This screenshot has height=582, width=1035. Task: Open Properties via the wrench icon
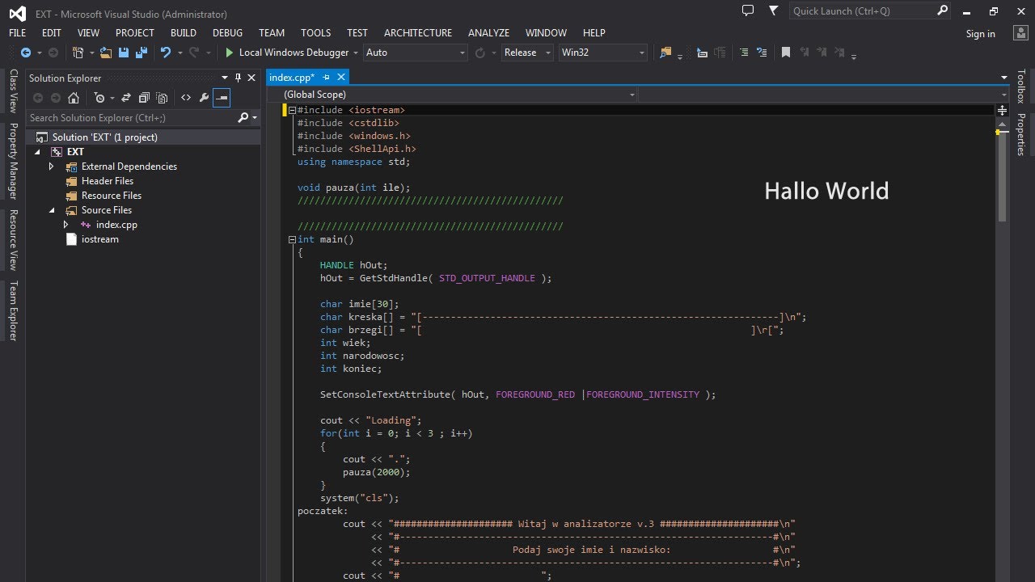click(204, 98)
